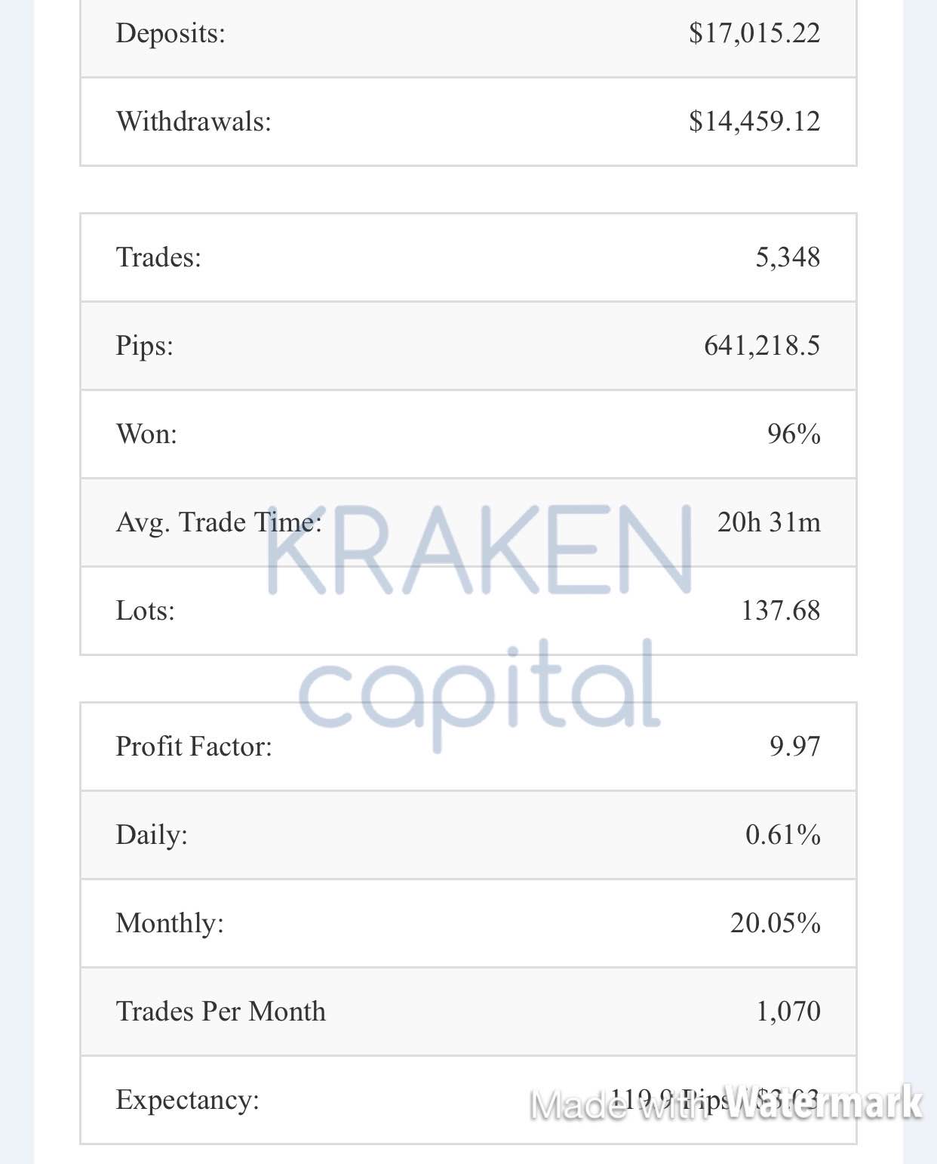Click the Made with Watermark overlay
The height and width of the screenshot is (1164, 937).
[727, 1104]
